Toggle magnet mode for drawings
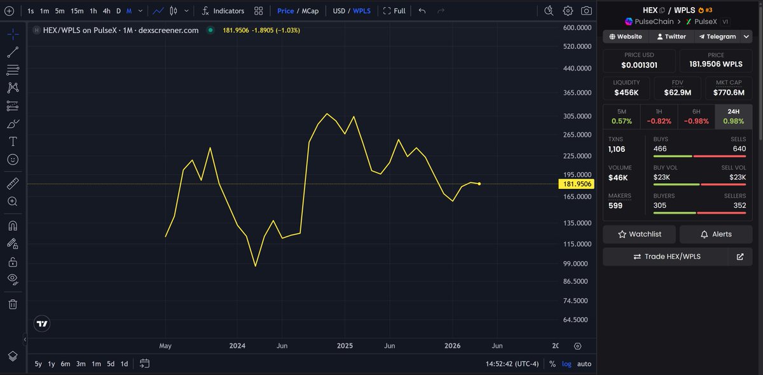763x375 pixels. (13, 226)
